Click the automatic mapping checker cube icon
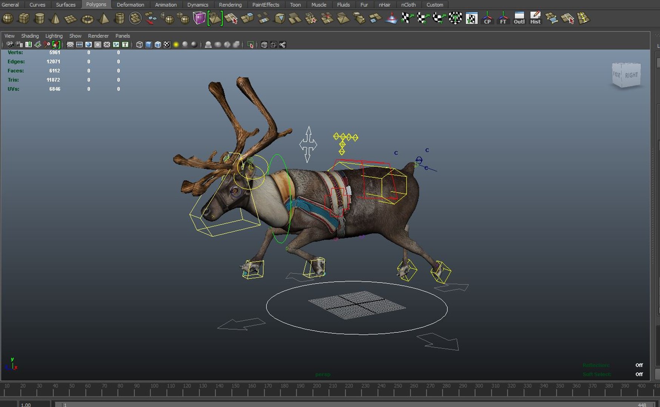 click(455, 18)
